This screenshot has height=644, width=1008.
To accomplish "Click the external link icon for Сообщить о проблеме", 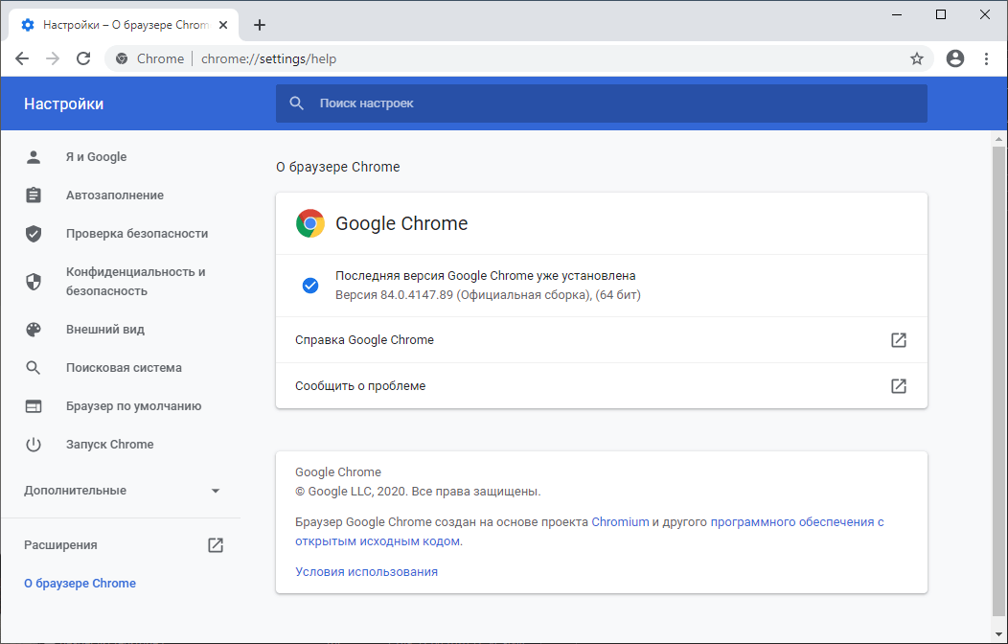I will click(x=898, y=386).
